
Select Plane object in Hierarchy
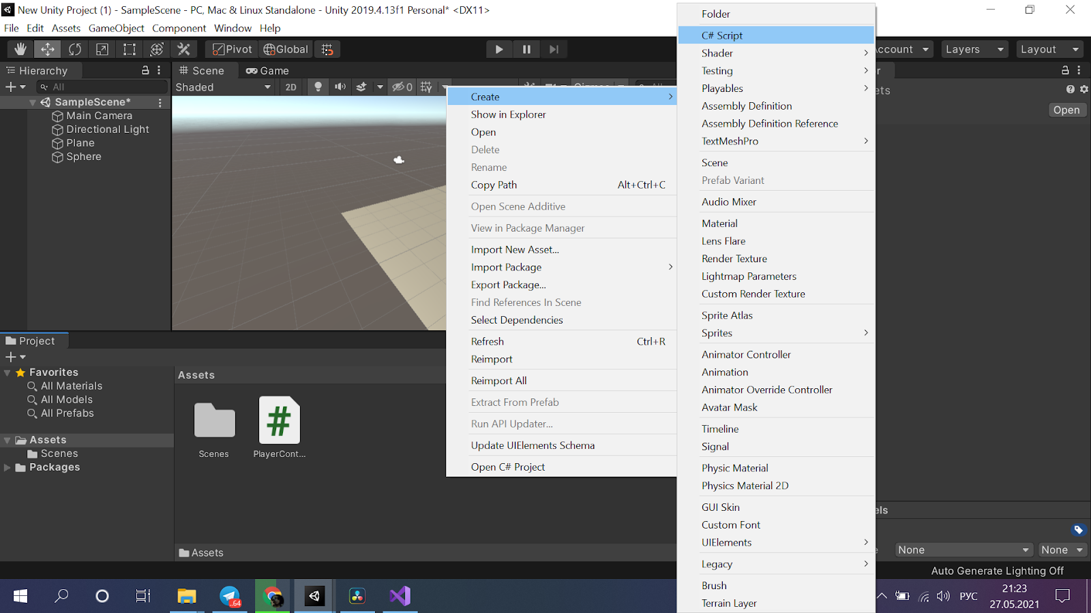click(80, 143)
